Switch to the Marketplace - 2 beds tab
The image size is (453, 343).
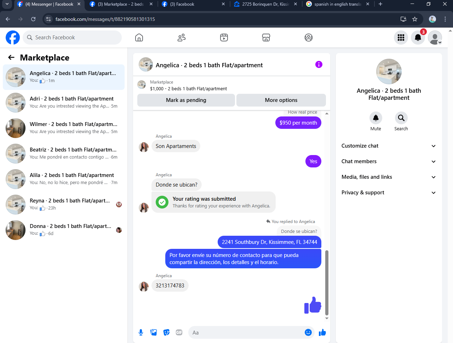tap(121, 4)
